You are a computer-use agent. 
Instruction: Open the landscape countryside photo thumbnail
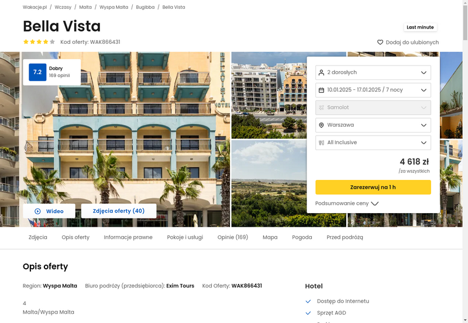pyautogui.click(x=269, y=183)
